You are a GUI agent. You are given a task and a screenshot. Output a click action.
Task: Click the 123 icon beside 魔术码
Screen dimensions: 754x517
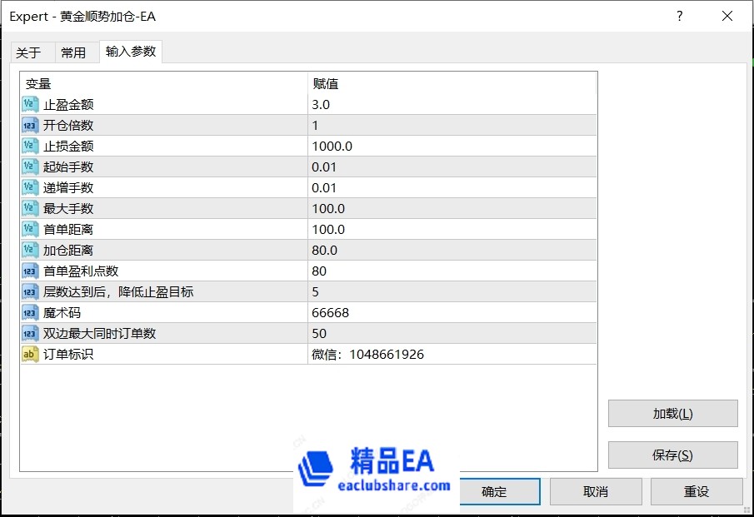[x=27, y=312]
